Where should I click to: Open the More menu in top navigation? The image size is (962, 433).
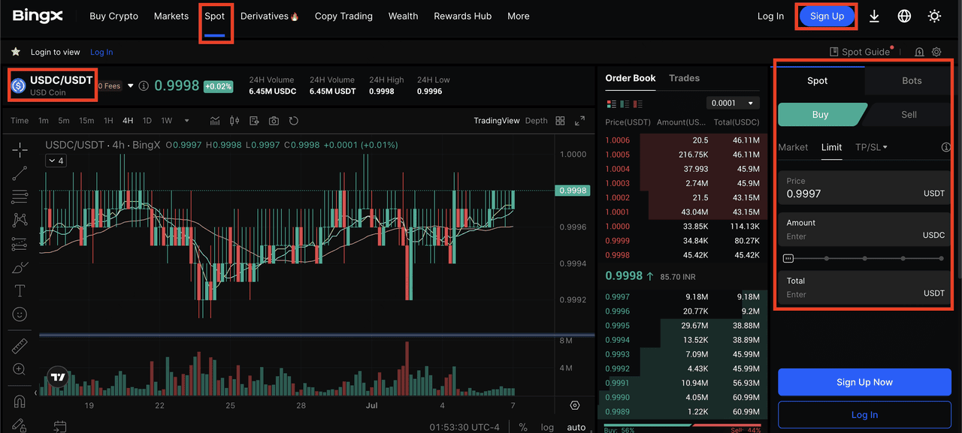pos(519,16)
